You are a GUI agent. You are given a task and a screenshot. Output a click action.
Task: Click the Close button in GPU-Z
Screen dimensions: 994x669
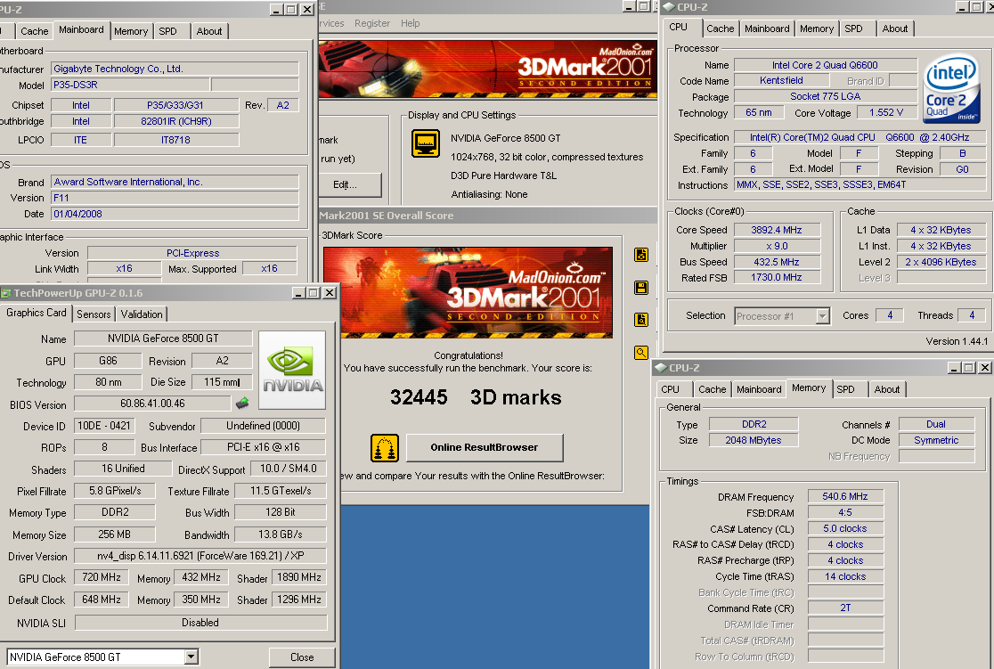coord(302,657)
